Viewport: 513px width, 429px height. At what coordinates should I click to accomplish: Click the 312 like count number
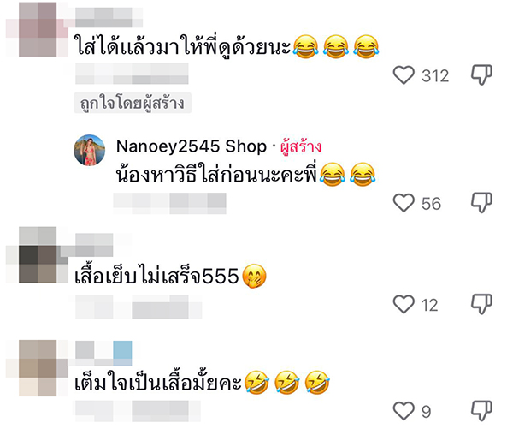(435, 76)
